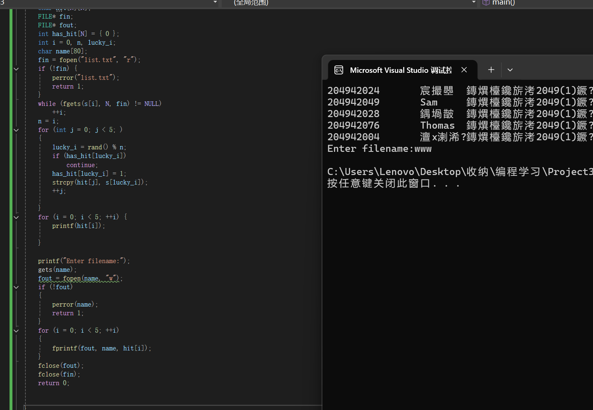Click the 'char name[80];' line

pyautogui.click(x=63, y=51)
